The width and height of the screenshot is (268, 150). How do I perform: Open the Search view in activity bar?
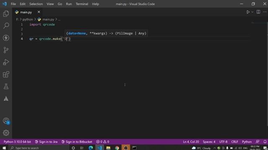point(6,26)
